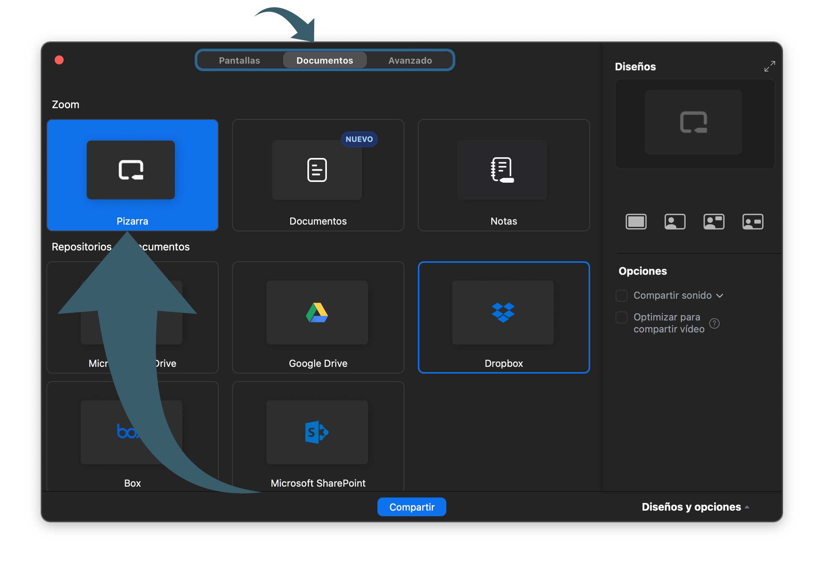Open the Google Drive repository tile

coord(318,317)
